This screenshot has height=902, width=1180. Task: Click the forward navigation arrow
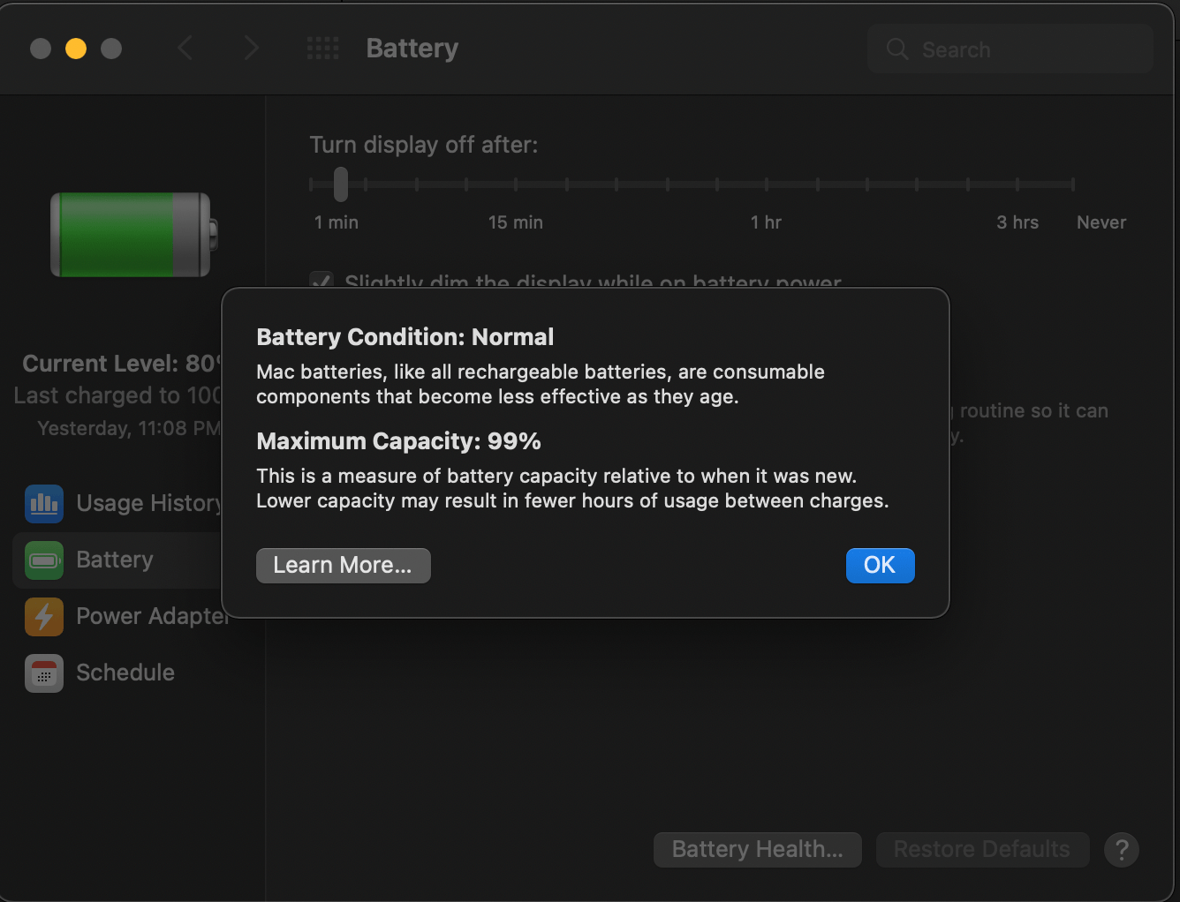[251, 49]
